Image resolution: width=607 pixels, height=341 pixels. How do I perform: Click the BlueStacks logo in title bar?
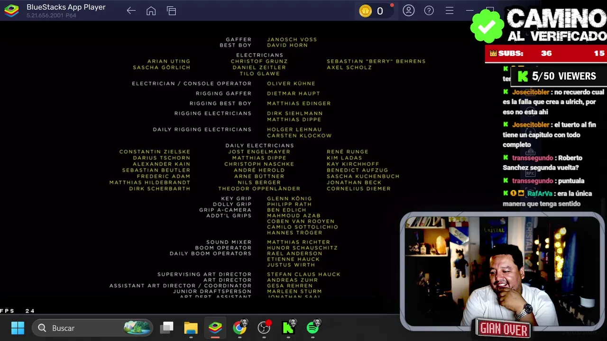pos(11,11)
